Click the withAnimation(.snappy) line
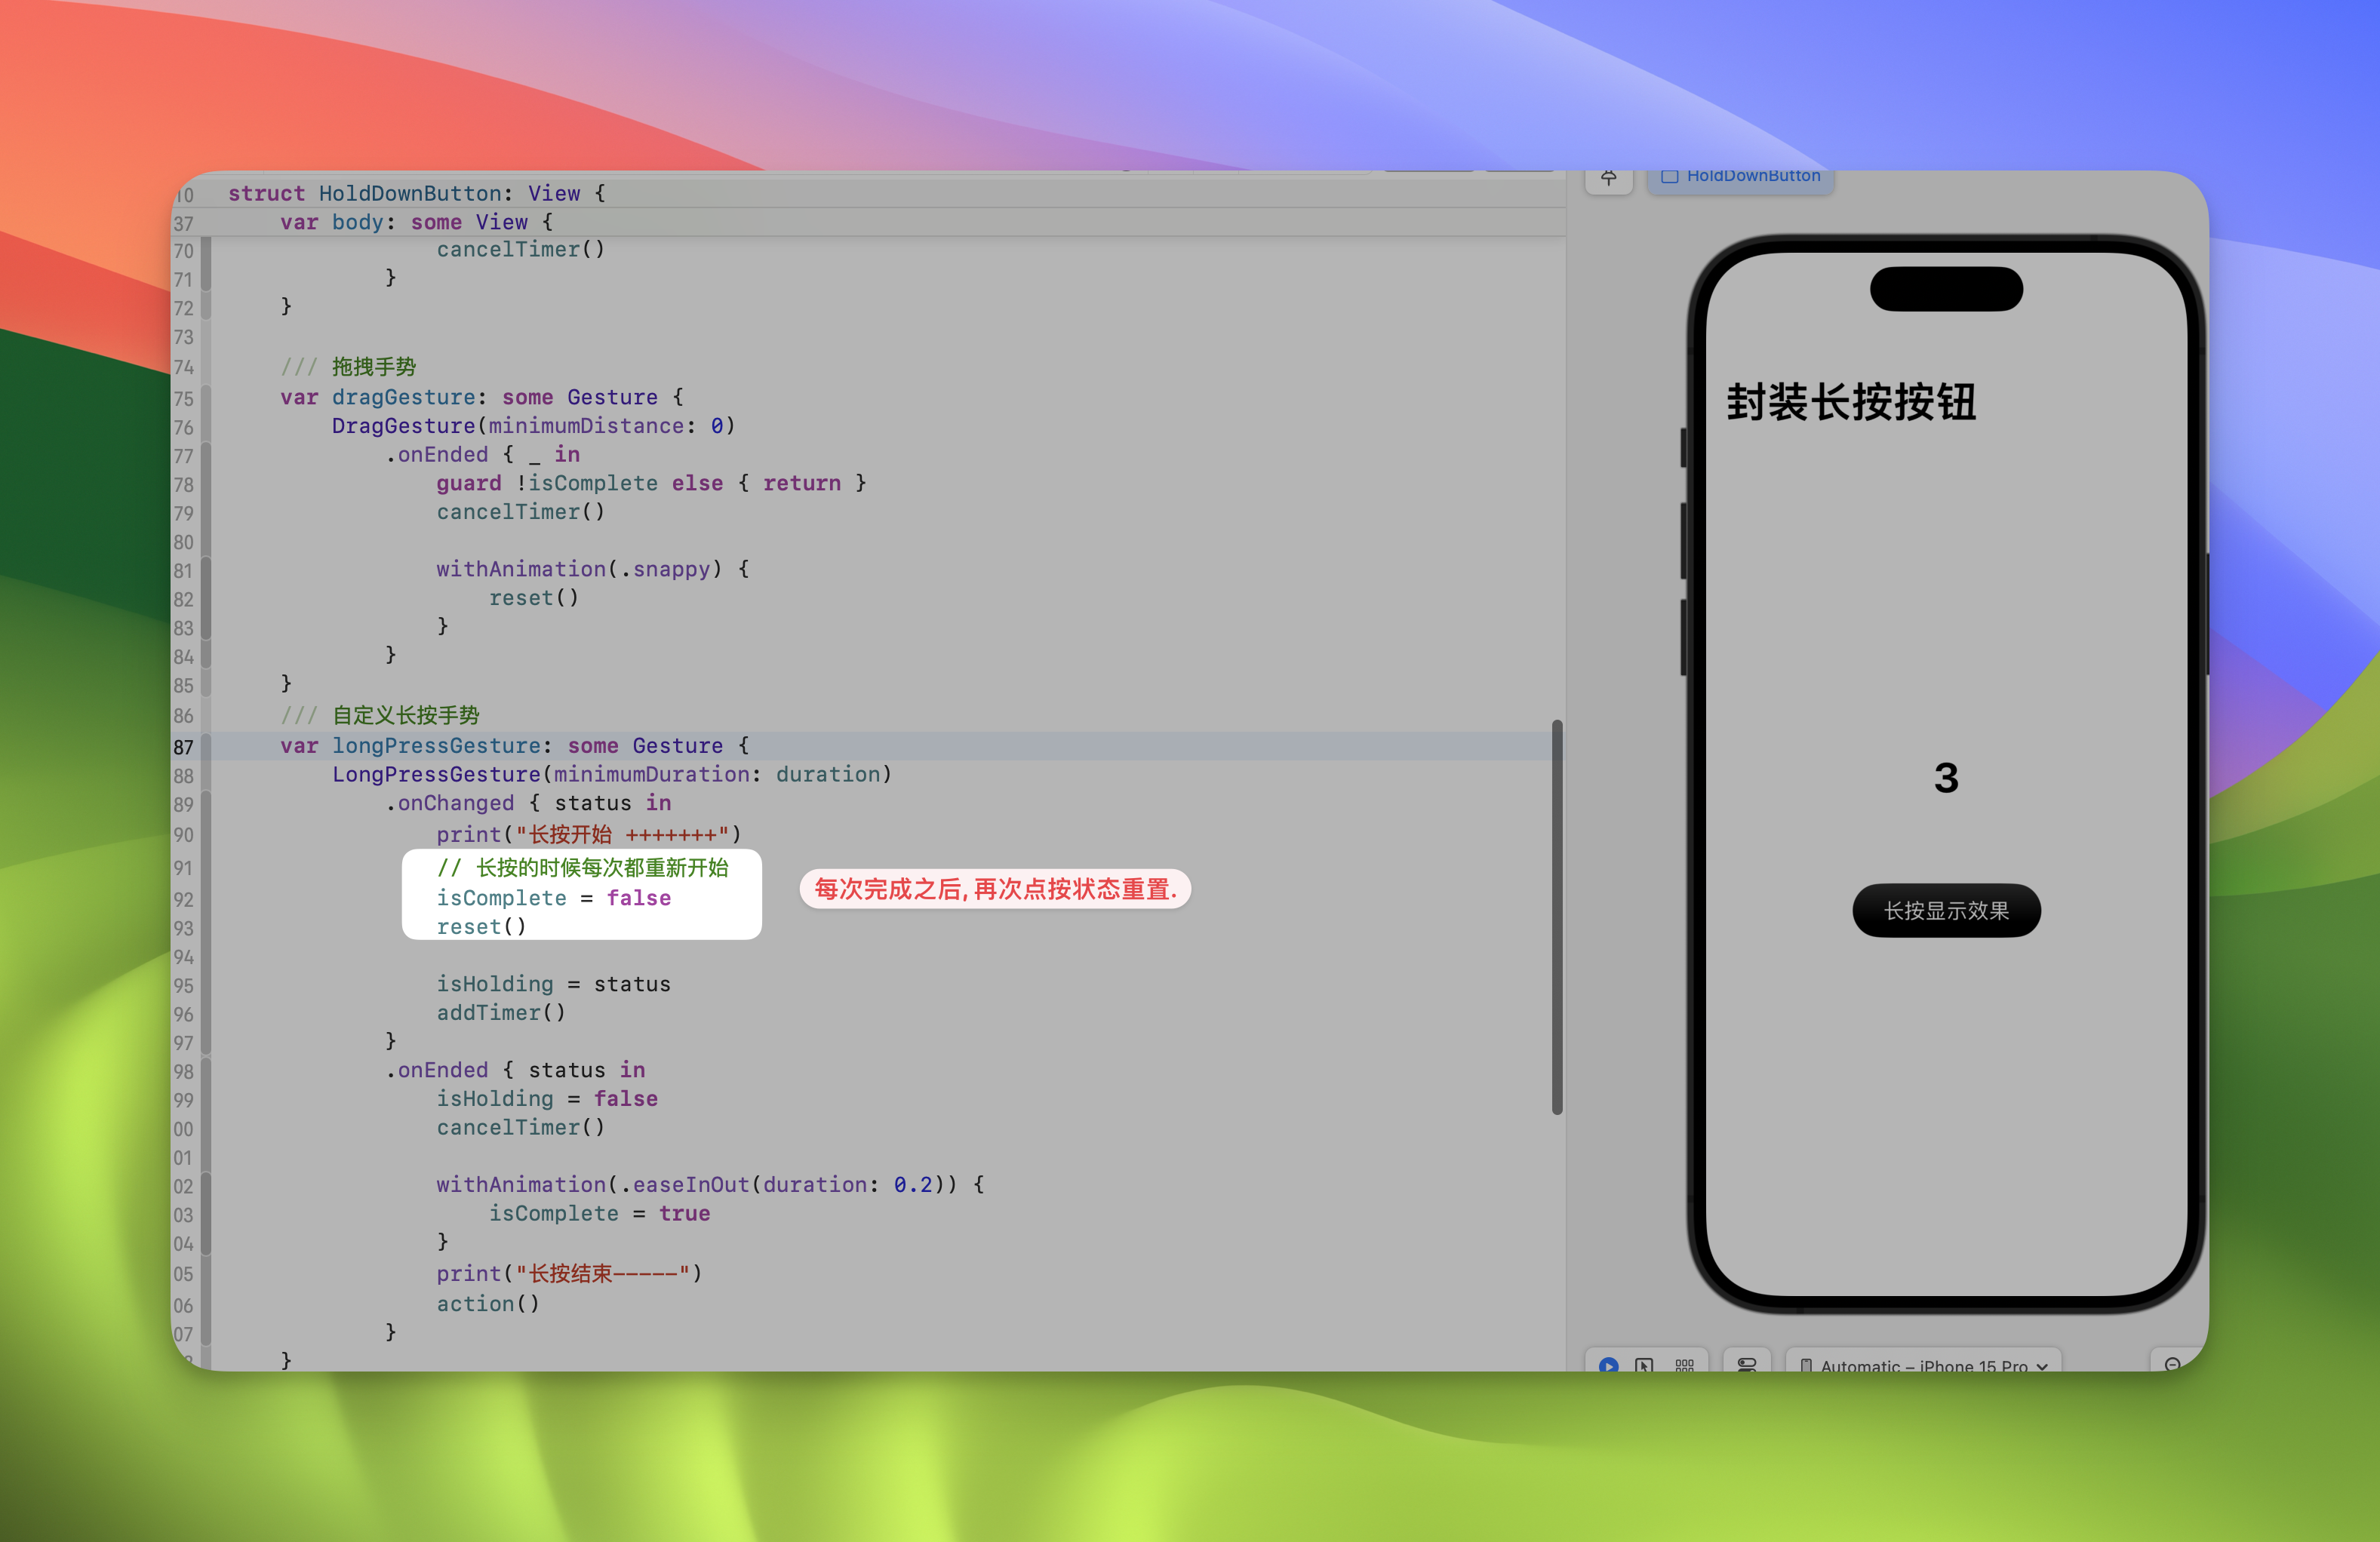The image size is (2380, 1542). pos(592,569)
